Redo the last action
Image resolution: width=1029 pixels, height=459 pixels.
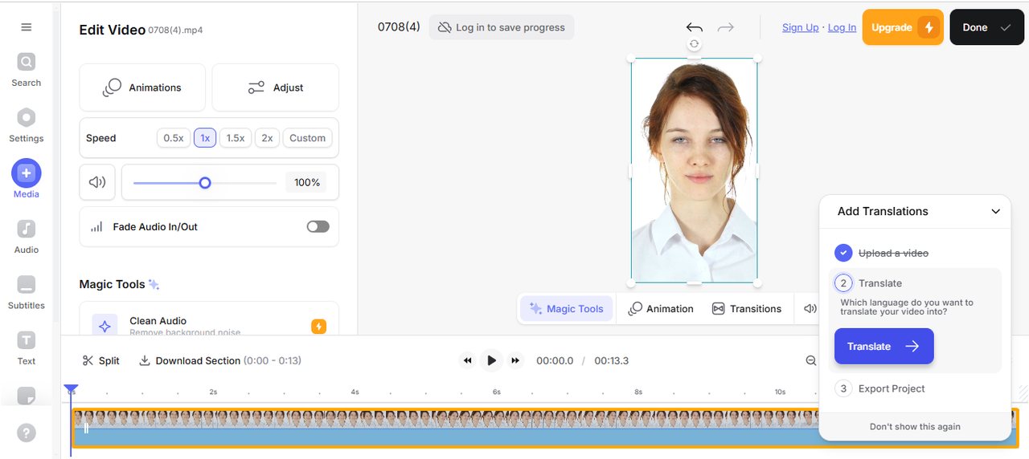(x=726, y=27)
